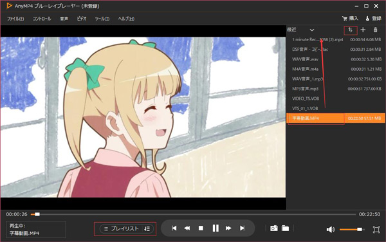
Task: Click the 登録 register button
Action: point(373,19)
